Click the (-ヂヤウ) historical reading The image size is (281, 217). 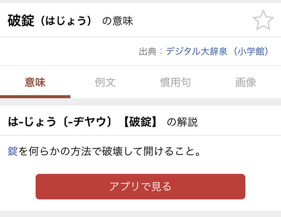[88, 122]
